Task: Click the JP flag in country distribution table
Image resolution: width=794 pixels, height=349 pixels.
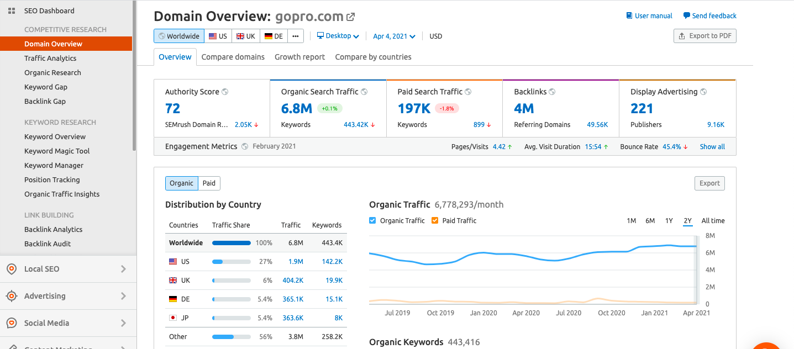Action: (173, 318)
